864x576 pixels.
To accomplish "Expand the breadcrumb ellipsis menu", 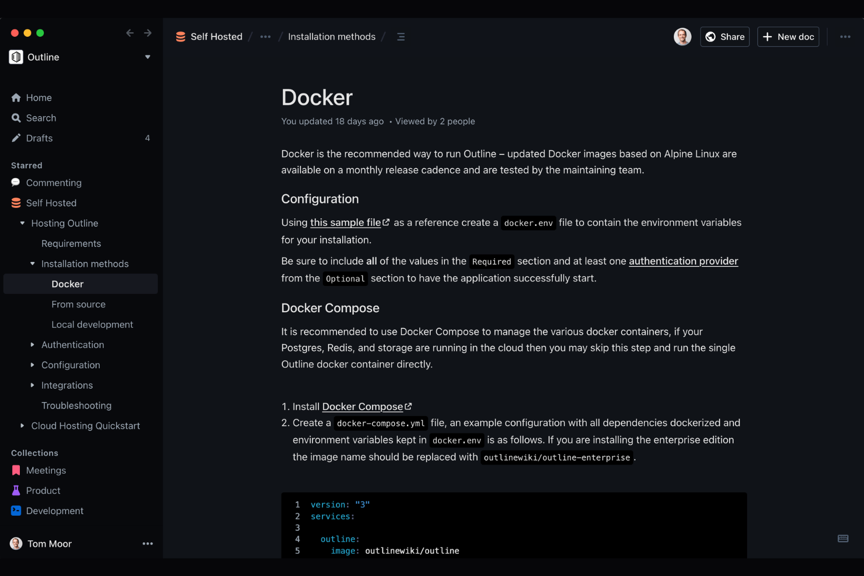I will [266, 37].
